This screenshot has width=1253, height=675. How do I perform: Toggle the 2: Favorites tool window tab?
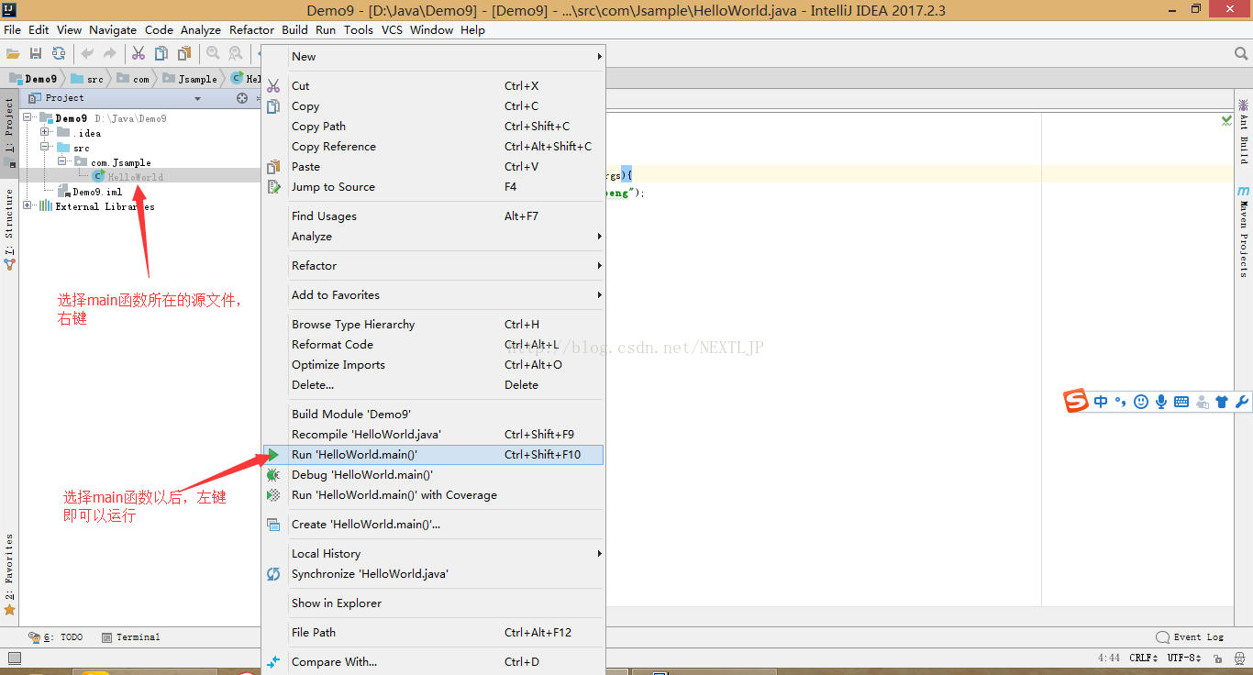pos(9,573)
